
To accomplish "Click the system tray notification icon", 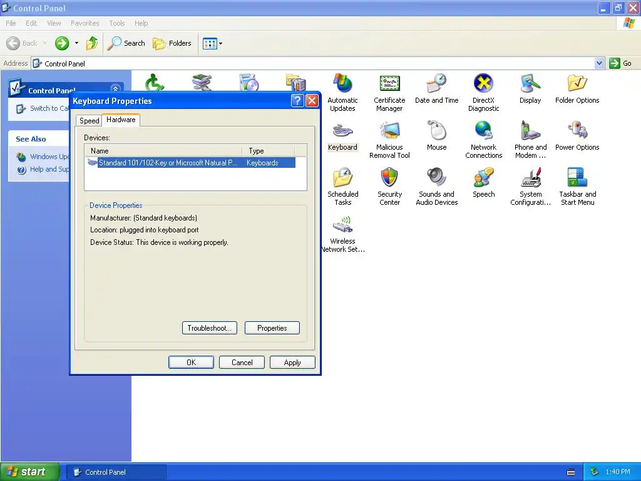I will pyautogui.click(x=594, y=472).
